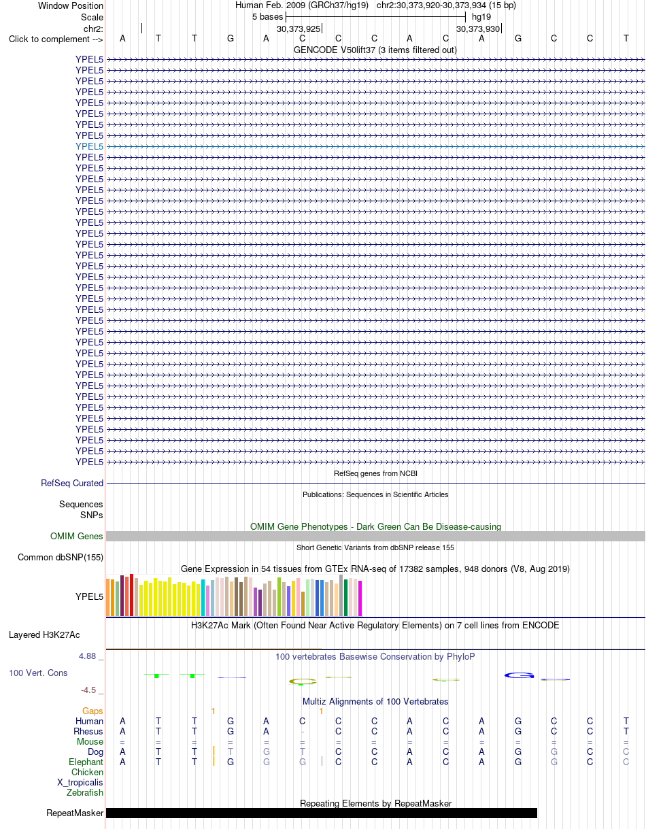Click the hg19 label beside the scale bar
This screenshot has height=829, width=646.
481,17
